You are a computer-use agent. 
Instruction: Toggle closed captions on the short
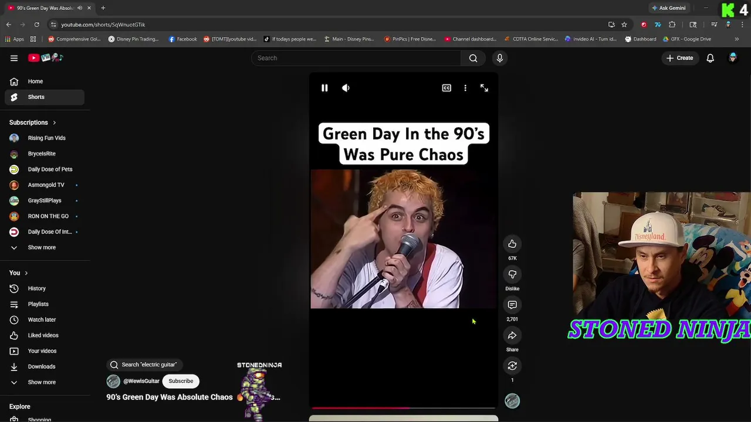click(x=446, y=88)
